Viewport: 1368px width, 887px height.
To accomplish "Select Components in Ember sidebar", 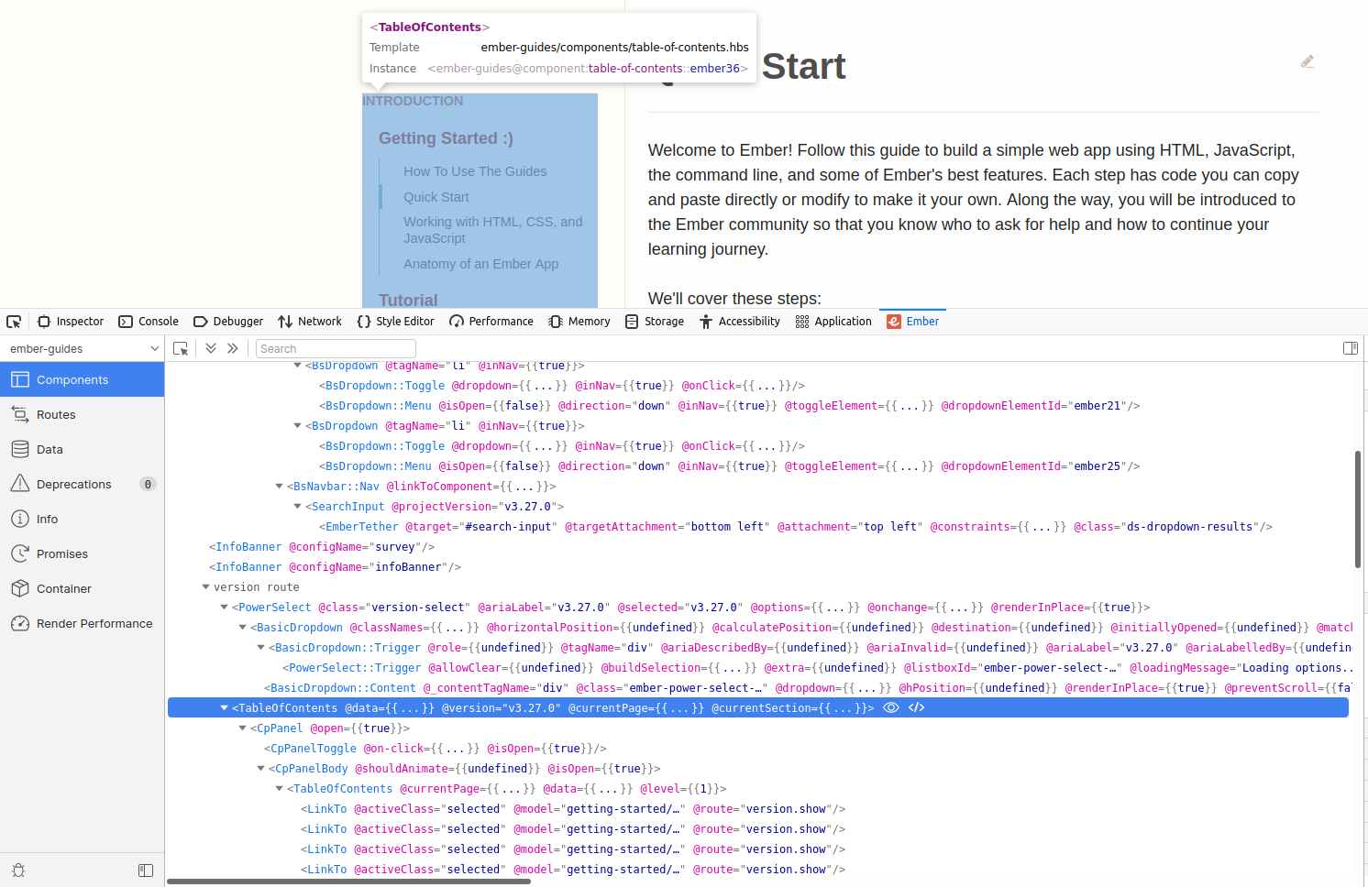I will 83,379.
